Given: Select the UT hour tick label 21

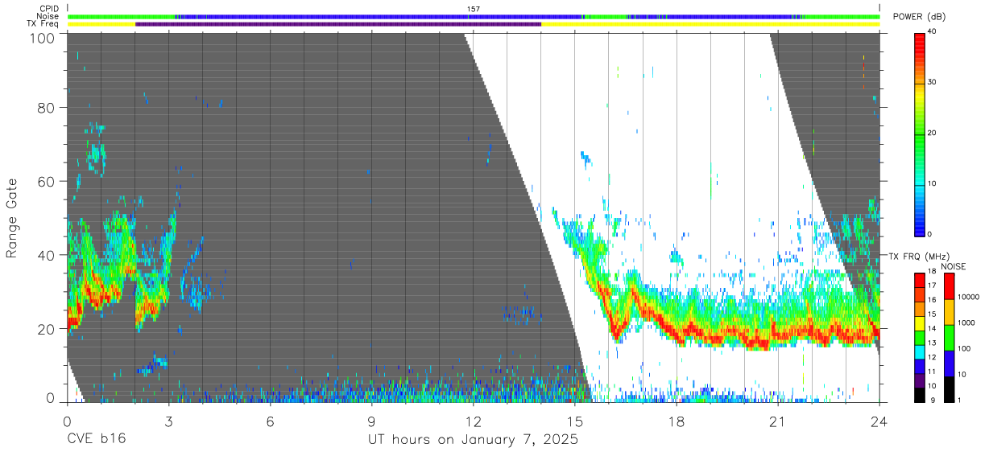Looking at the screenshot, I should click(x=778, y=421).
